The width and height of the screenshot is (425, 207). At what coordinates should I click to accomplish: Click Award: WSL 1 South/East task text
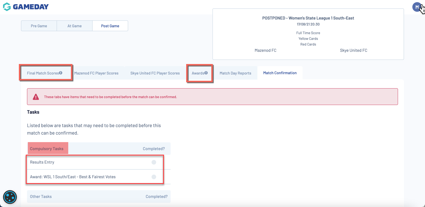(73, 177)
